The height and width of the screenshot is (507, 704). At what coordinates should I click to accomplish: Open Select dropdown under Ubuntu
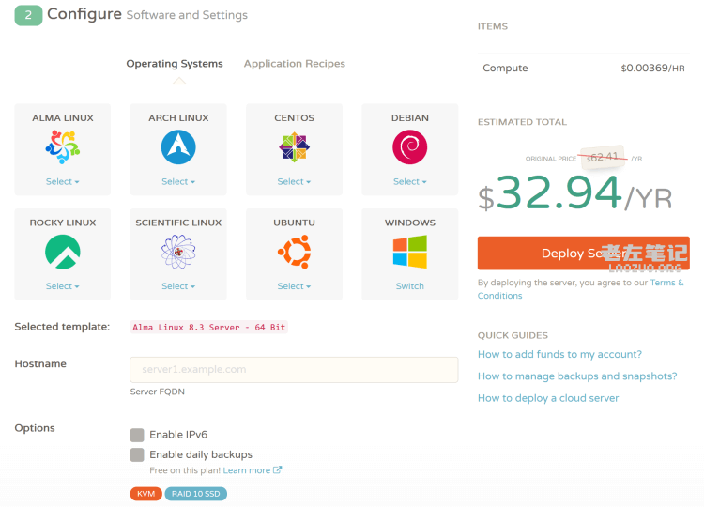[294, 286]
